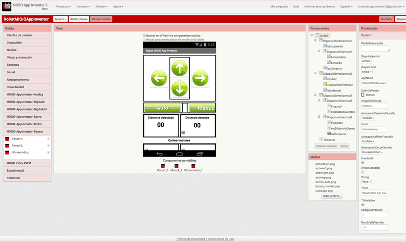Click the down arrow button in viewer

point(179,88)
